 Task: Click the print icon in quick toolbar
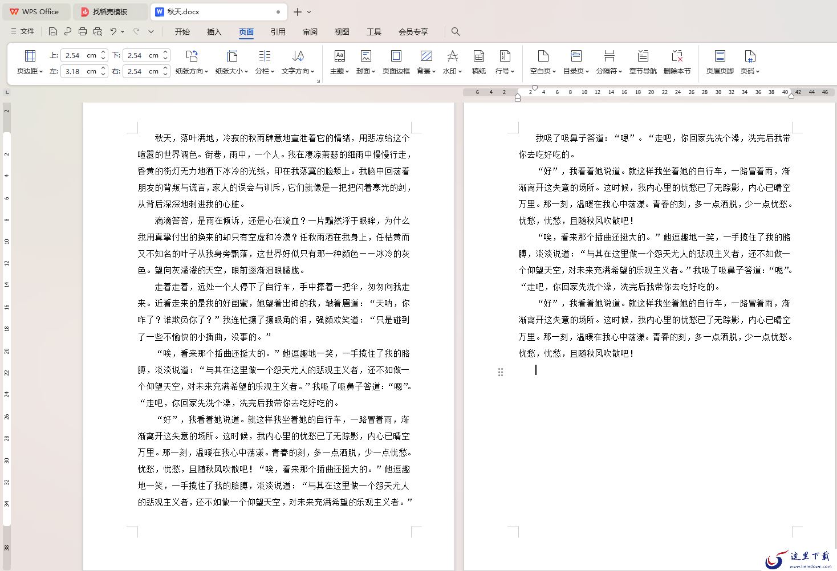pyautogui.click(x=83, y=31)
